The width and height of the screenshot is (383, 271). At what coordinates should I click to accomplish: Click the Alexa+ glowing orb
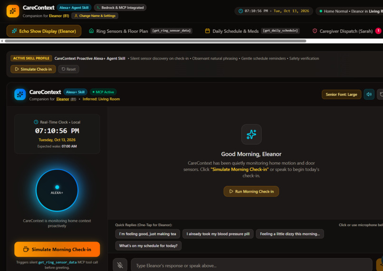[57, 190]
